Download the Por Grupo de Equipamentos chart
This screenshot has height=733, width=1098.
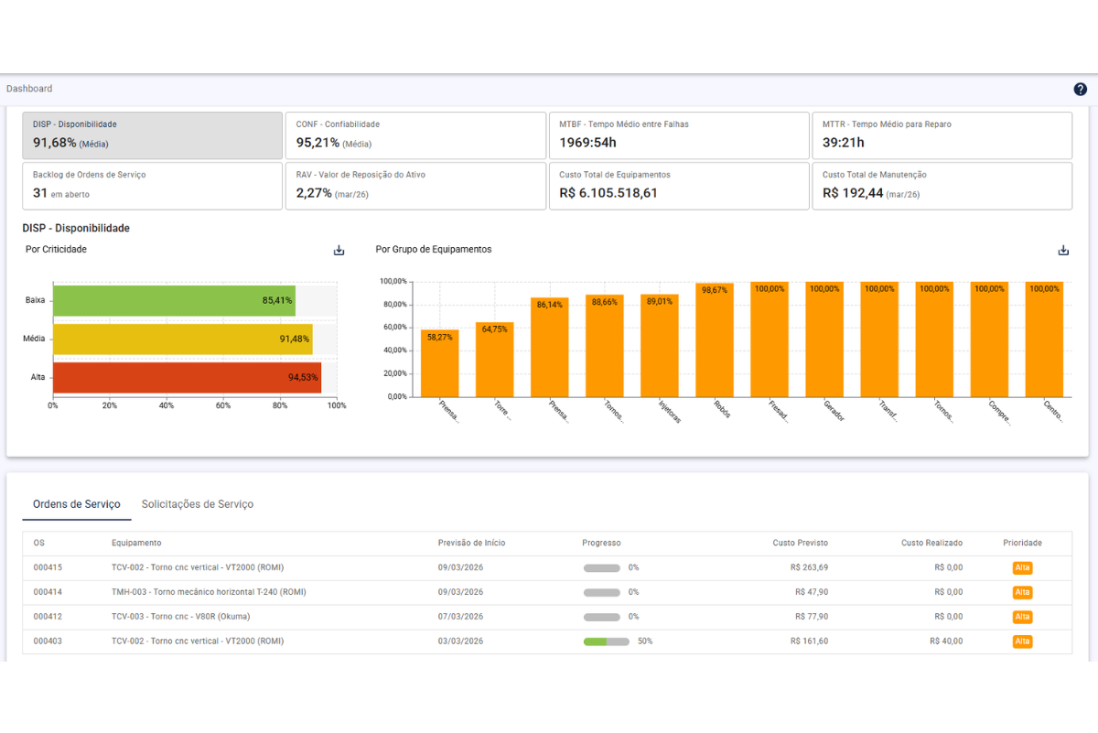click(x=1062, y=249)
